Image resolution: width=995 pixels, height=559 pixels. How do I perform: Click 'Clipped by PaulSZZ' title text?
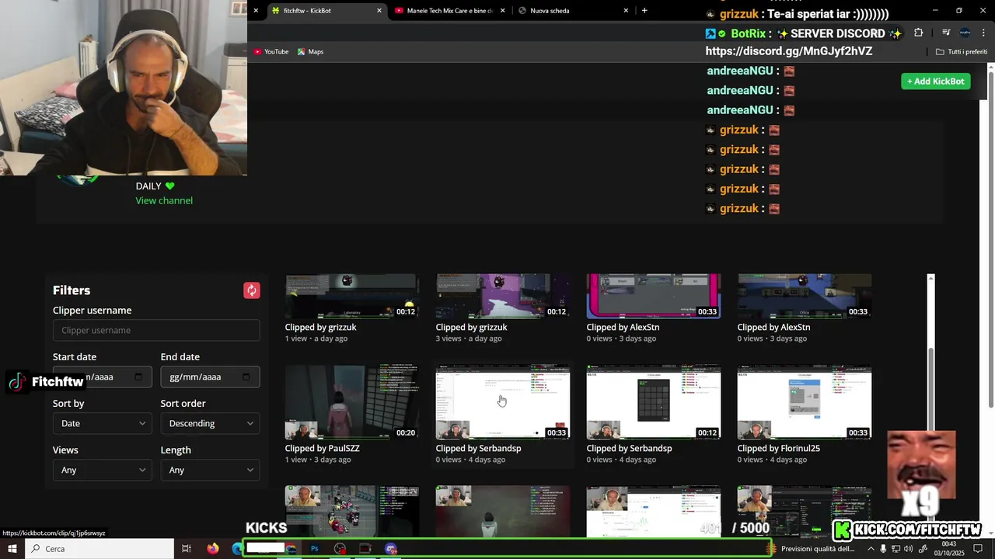(x=322, y=448)
